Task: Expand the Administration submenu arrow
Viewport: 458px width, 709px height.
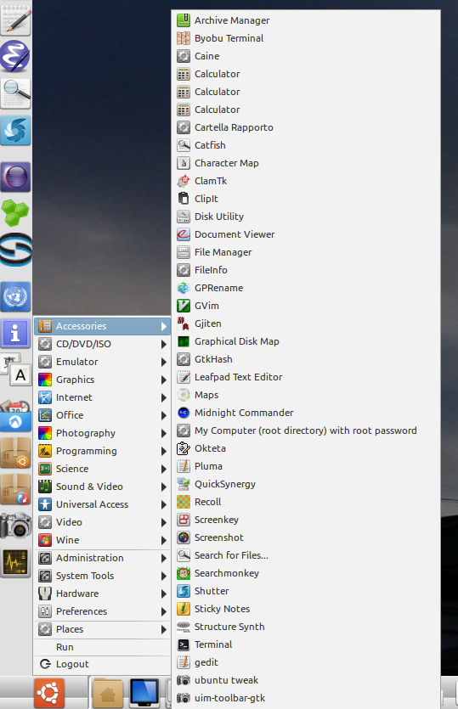Action: click(x=164, y=558)
